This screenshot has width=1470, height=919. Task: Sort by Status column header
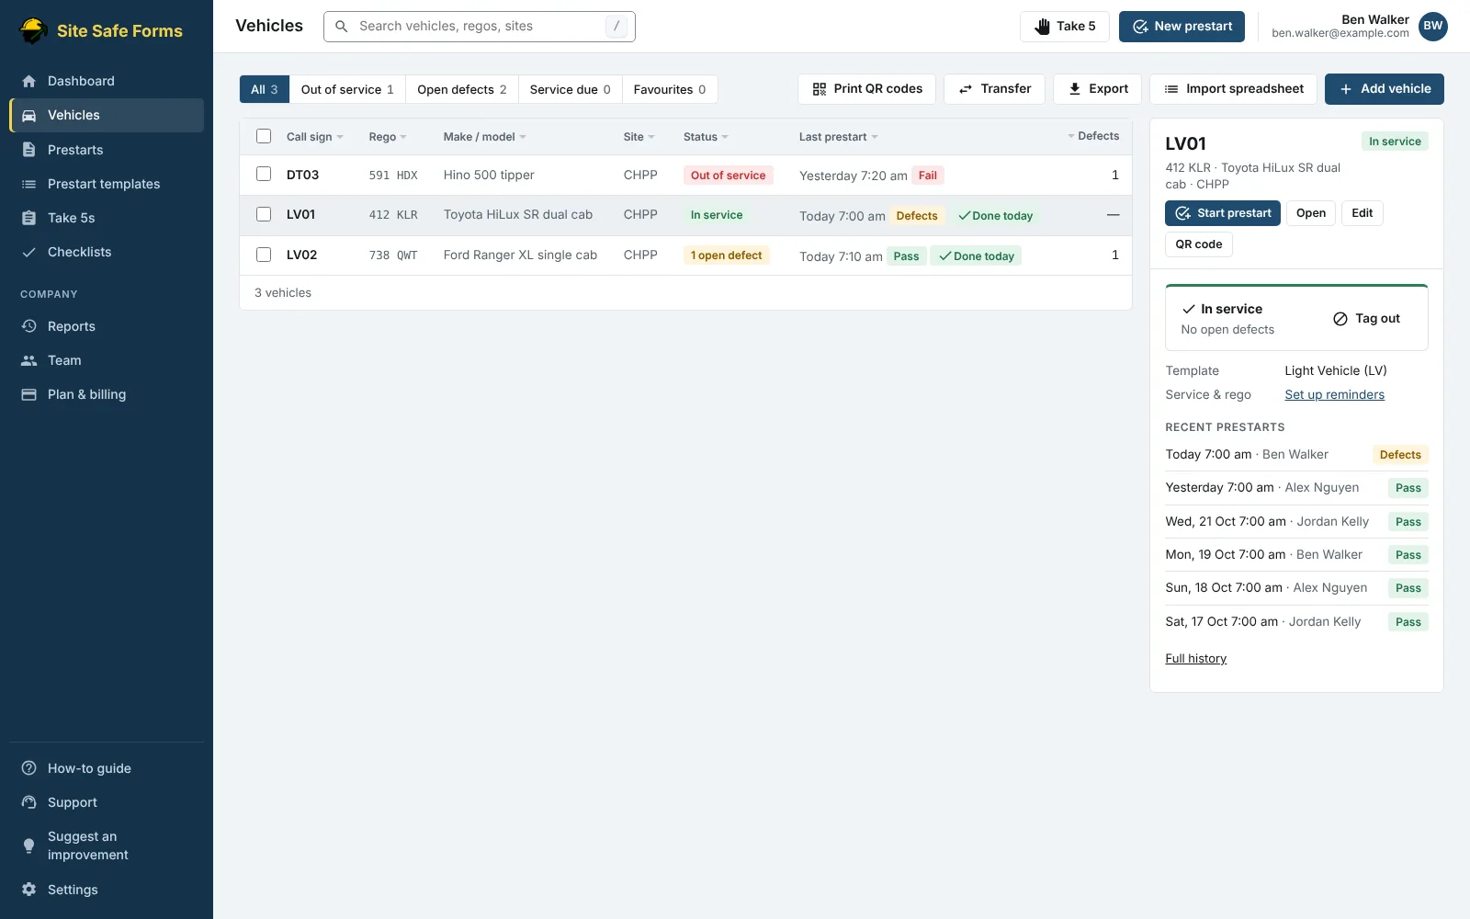(x=706, y=137)
